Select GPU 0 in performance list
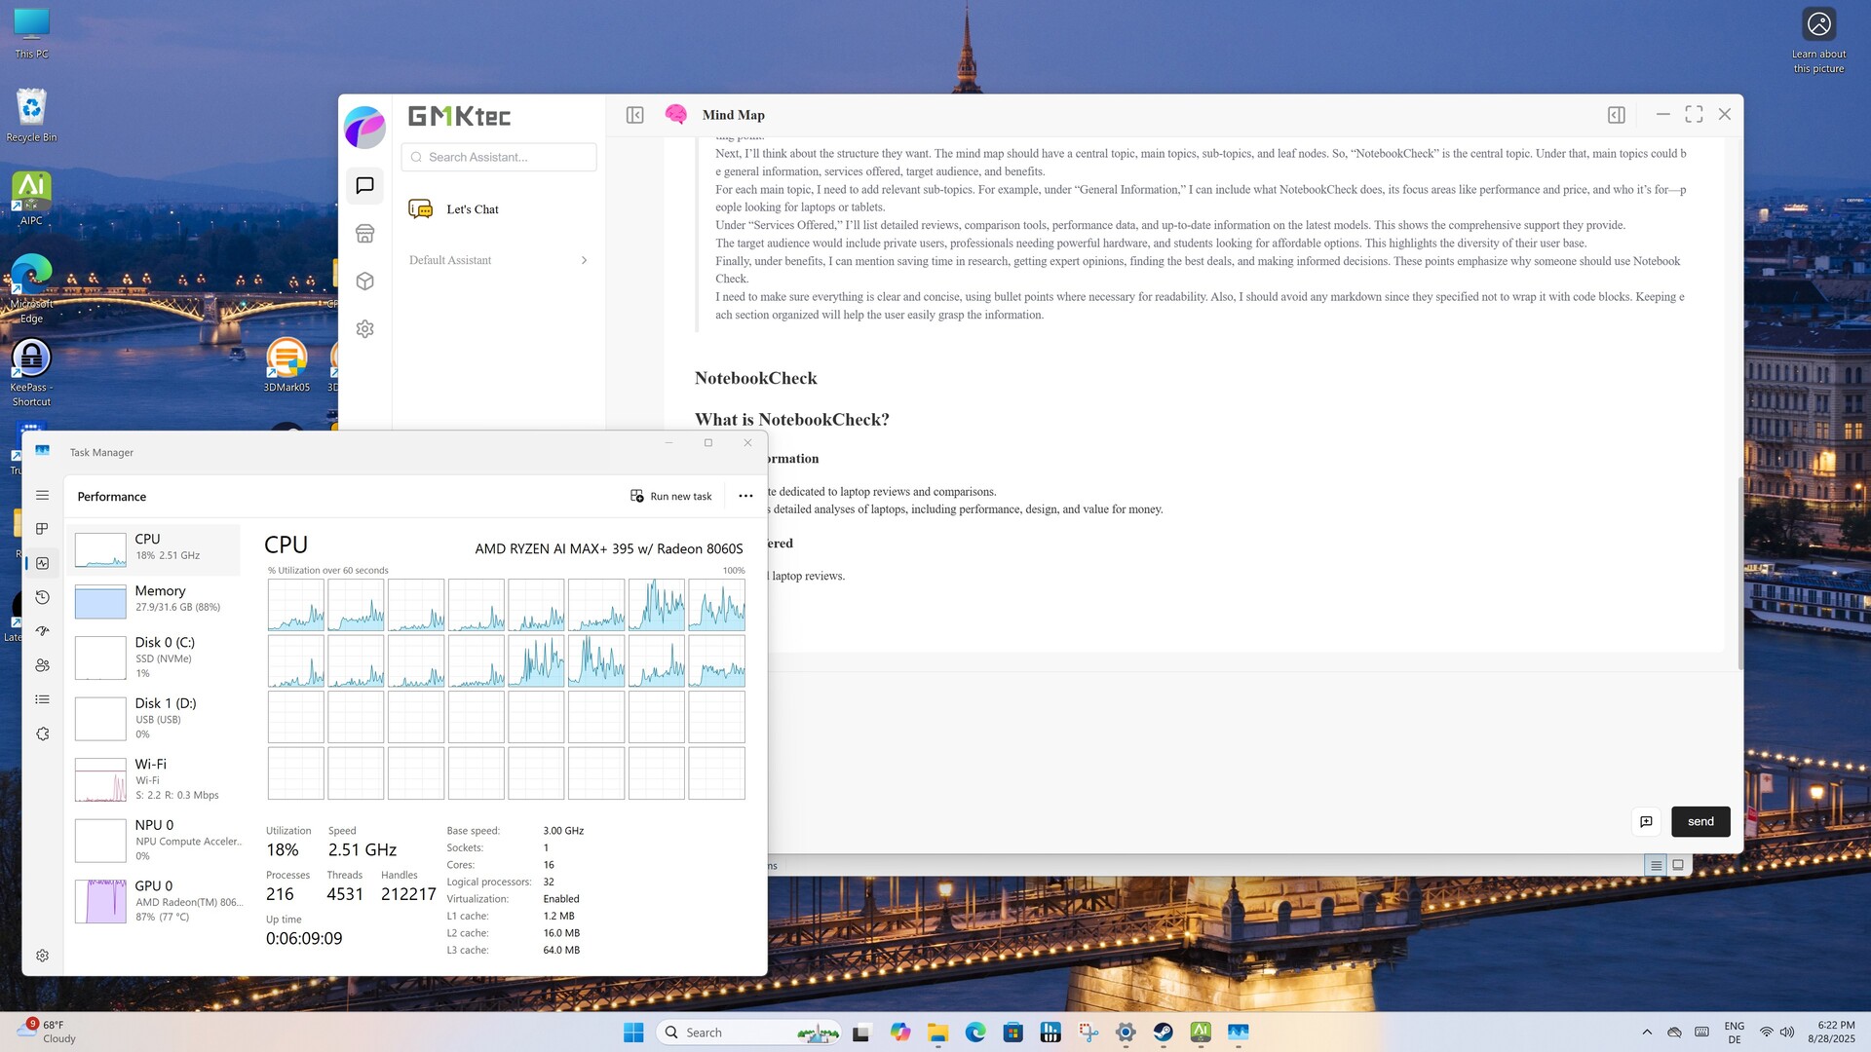 (154, 900)
